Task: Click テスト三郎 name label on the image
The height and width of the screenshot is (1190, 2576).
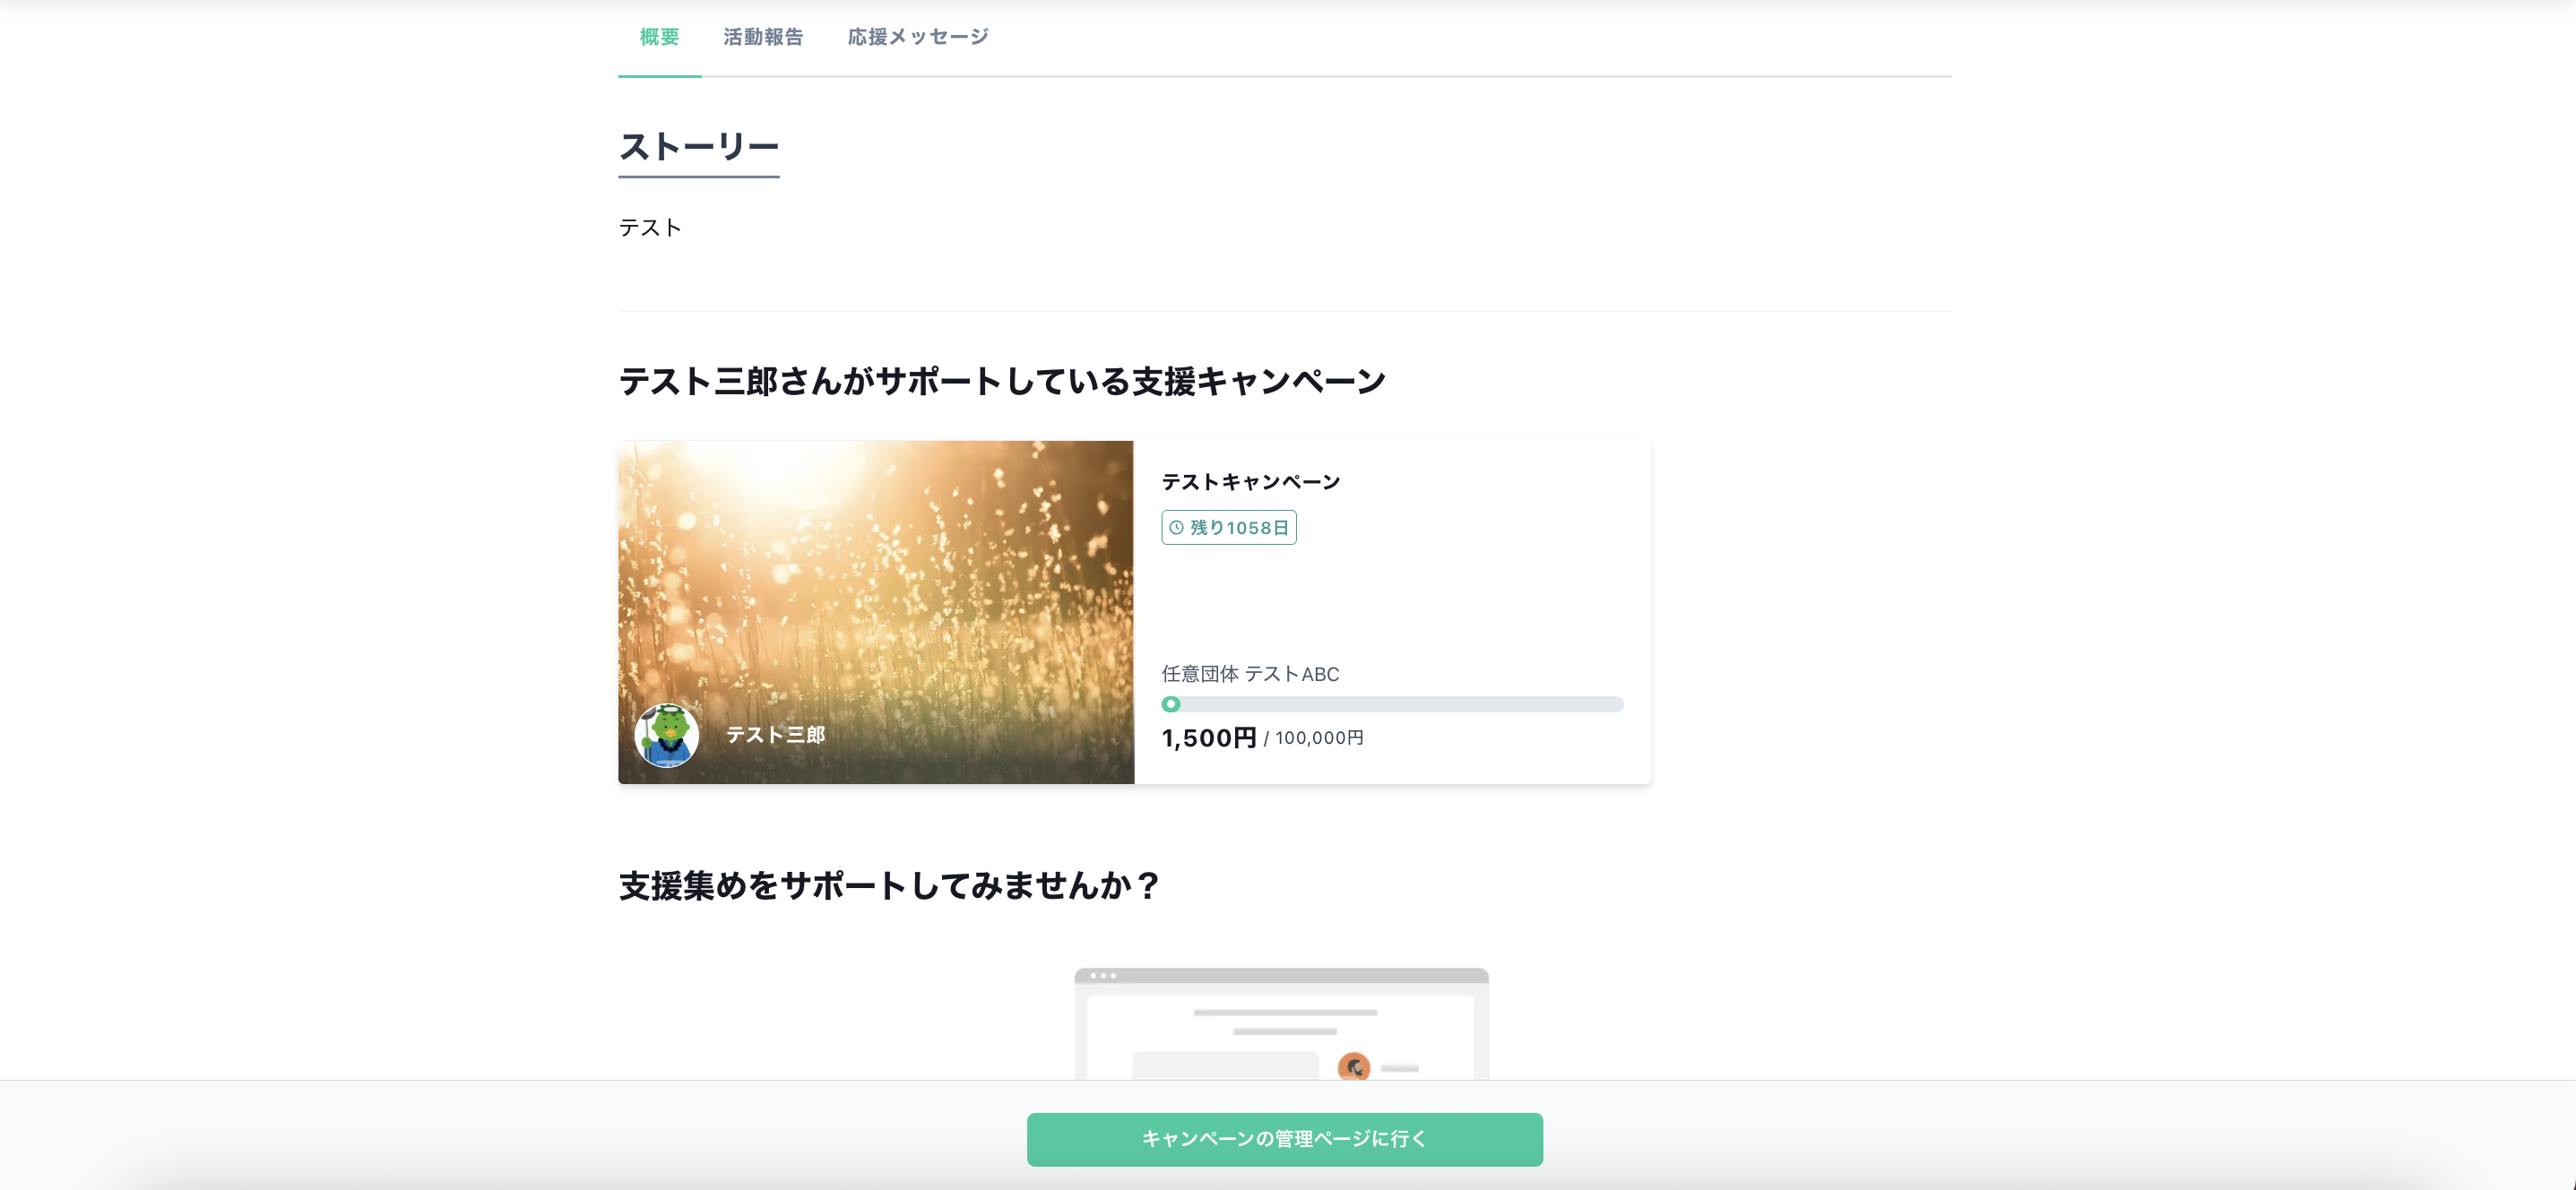Action: (775, 734)
